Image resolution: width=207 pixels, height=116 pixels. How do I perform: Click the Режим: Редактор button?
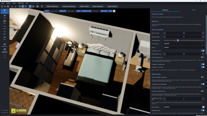pos(112,6)
